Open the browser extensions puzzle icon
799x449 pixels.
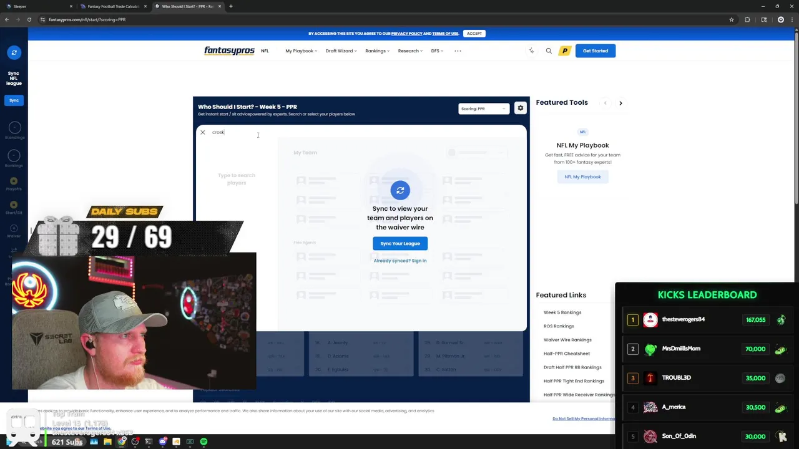(747, 19)
